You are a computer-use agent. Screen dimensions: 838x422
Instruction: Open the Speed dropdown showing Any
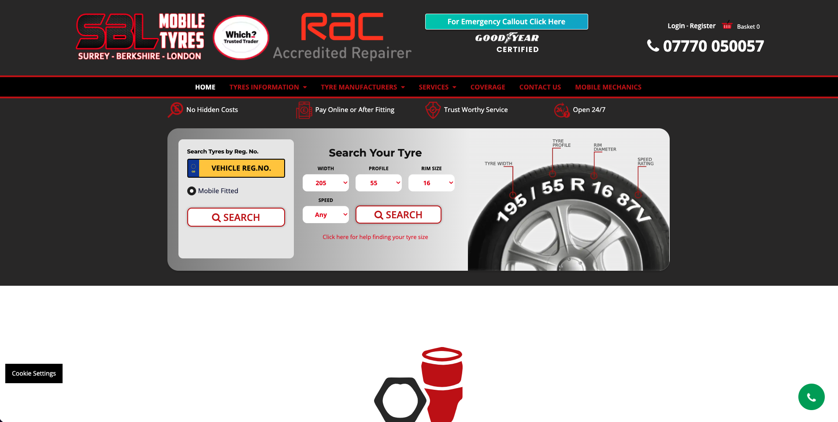[x=326, y=215]
